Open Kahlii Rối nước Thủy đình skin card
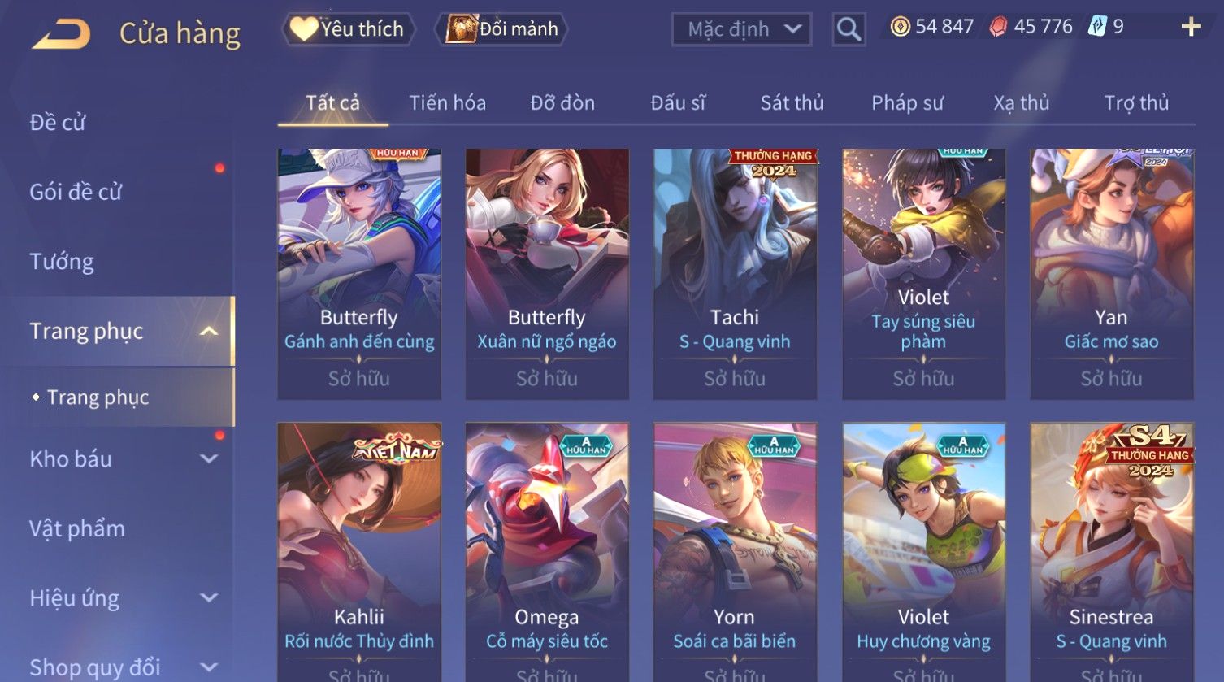This screenshot has height=682, width=1224. click(x=359, y=552)
